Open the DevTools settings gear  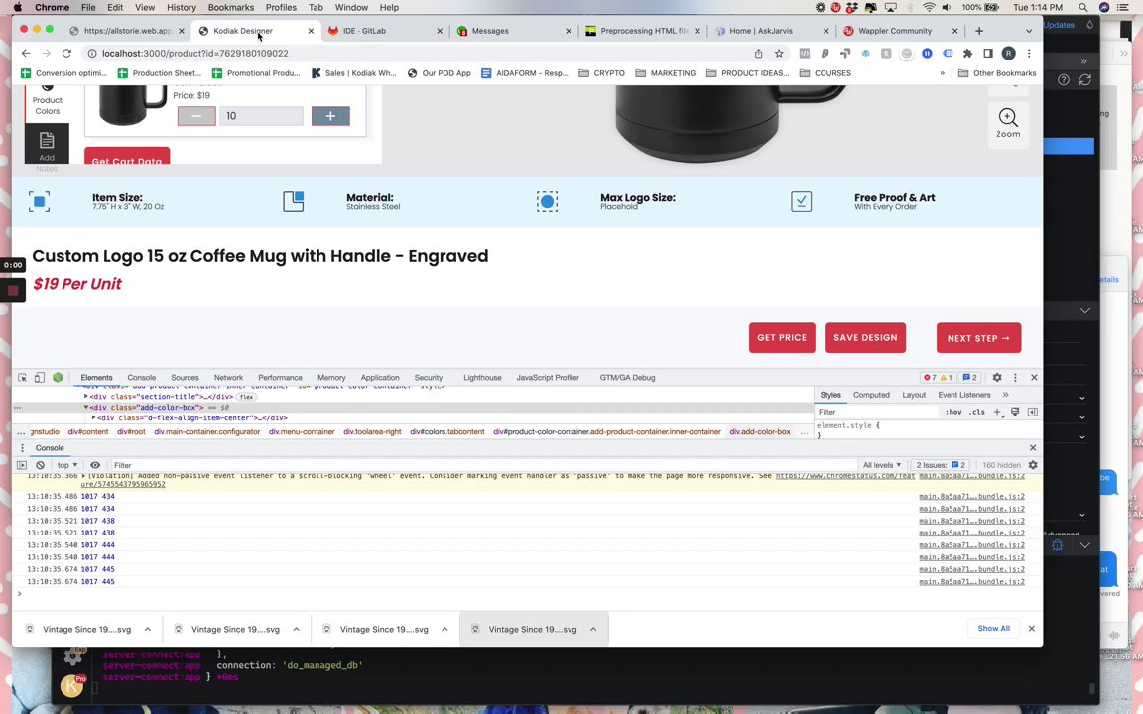pyautogui.click(x=996, y=378)
